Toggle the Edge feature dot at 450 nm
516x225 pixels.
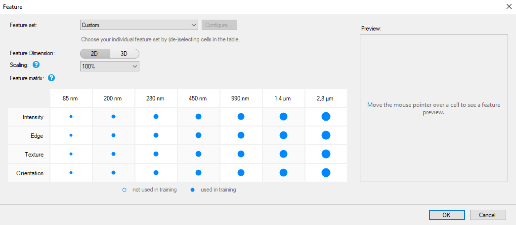point(198,135)
